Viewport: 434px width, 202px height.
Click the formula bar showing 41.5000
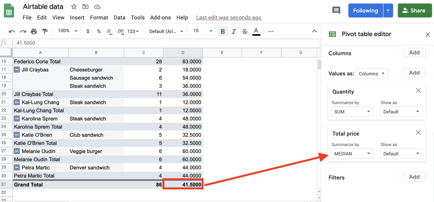point(166,43)
